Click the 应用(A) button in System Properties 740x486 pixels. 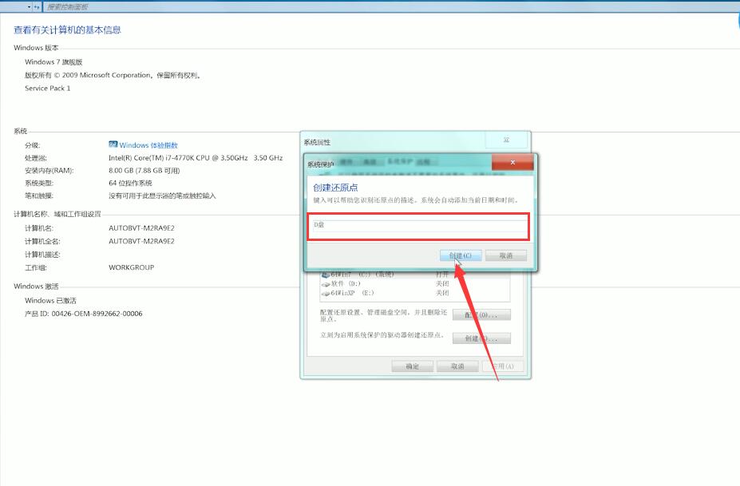[x=503, y=366]
